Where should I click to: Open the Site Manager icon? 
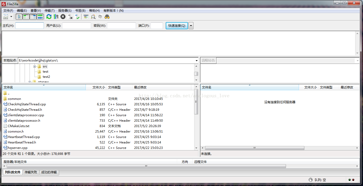tap(6, 17)
